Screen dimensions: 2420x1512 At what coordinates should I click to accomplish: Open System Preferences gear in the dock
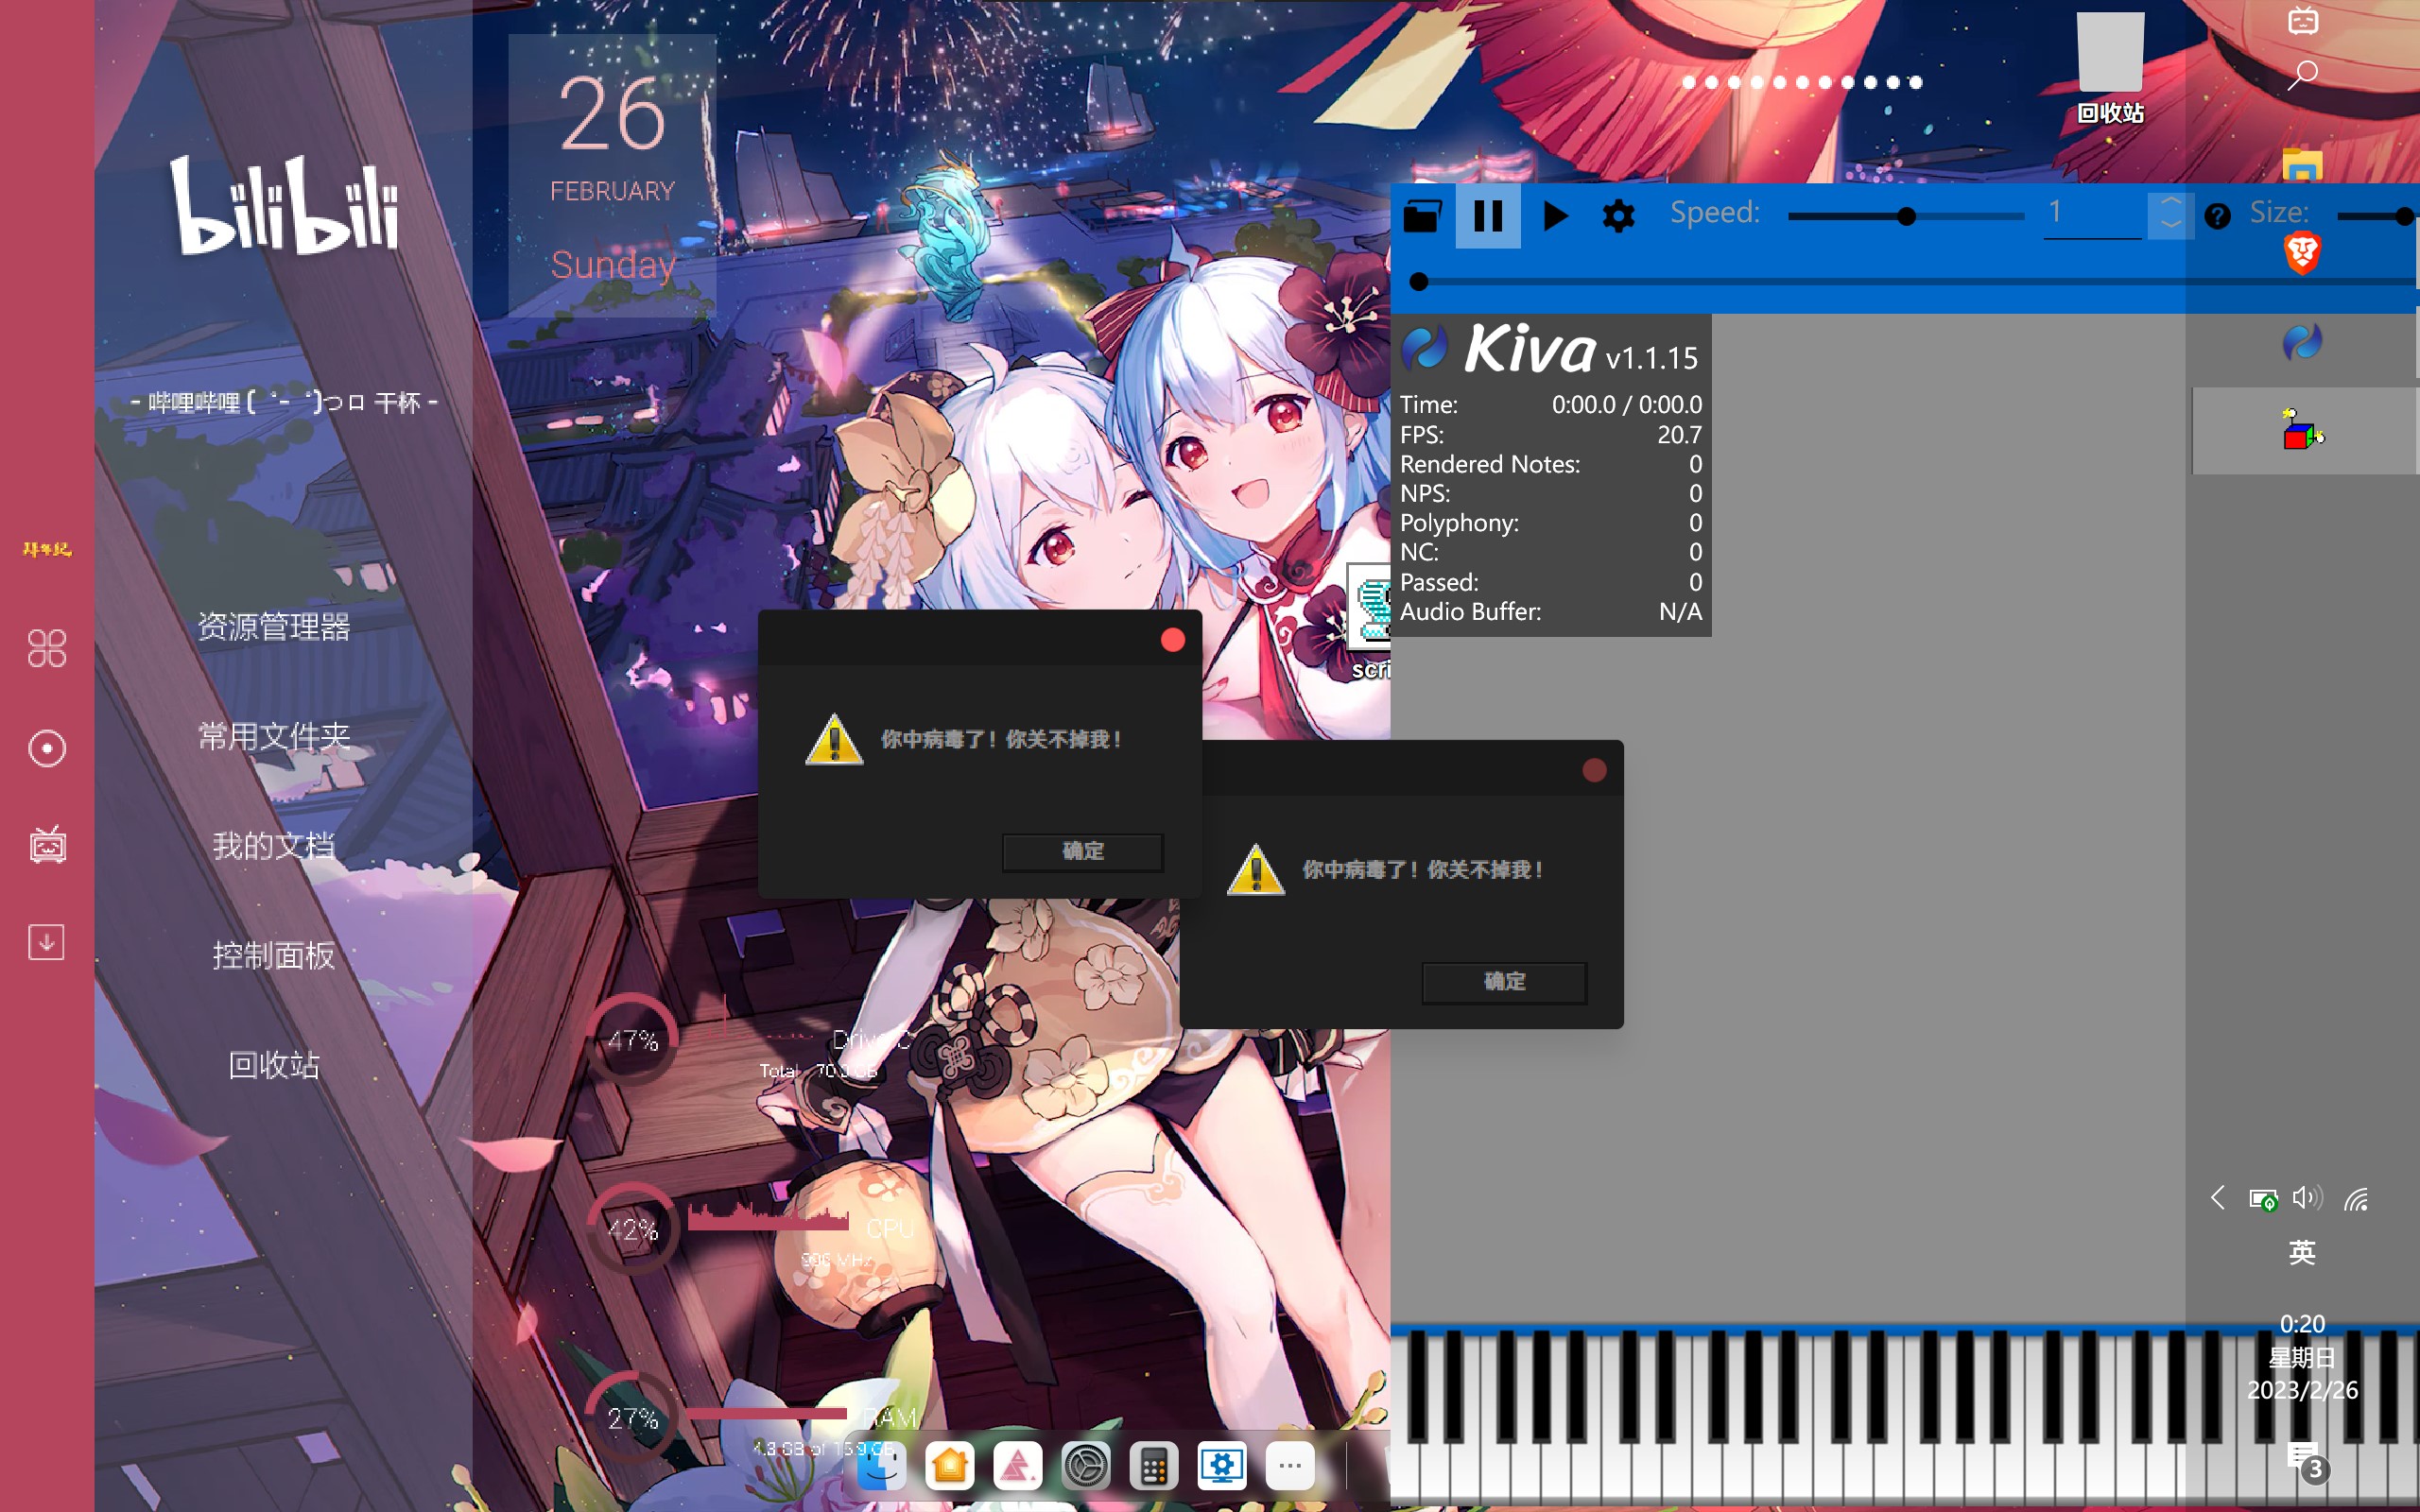pyautogui.click(x=1086, y=1467)
